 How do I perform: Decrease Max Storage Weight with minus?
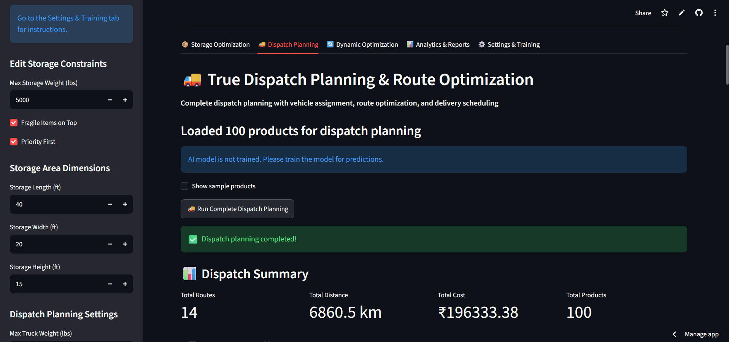pos(110,100)
